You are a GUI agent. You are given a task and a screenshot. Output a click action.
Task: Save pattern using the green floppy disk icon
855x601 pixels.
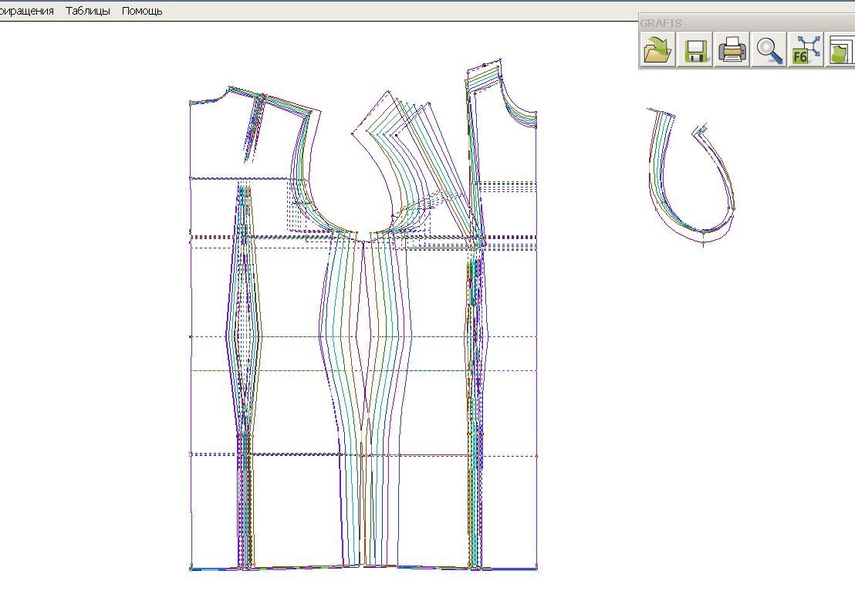click(694, 51)
